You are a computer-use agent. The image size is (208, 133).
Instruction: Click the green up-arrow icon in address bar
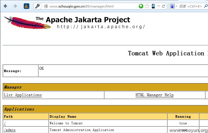coord(141,6)
